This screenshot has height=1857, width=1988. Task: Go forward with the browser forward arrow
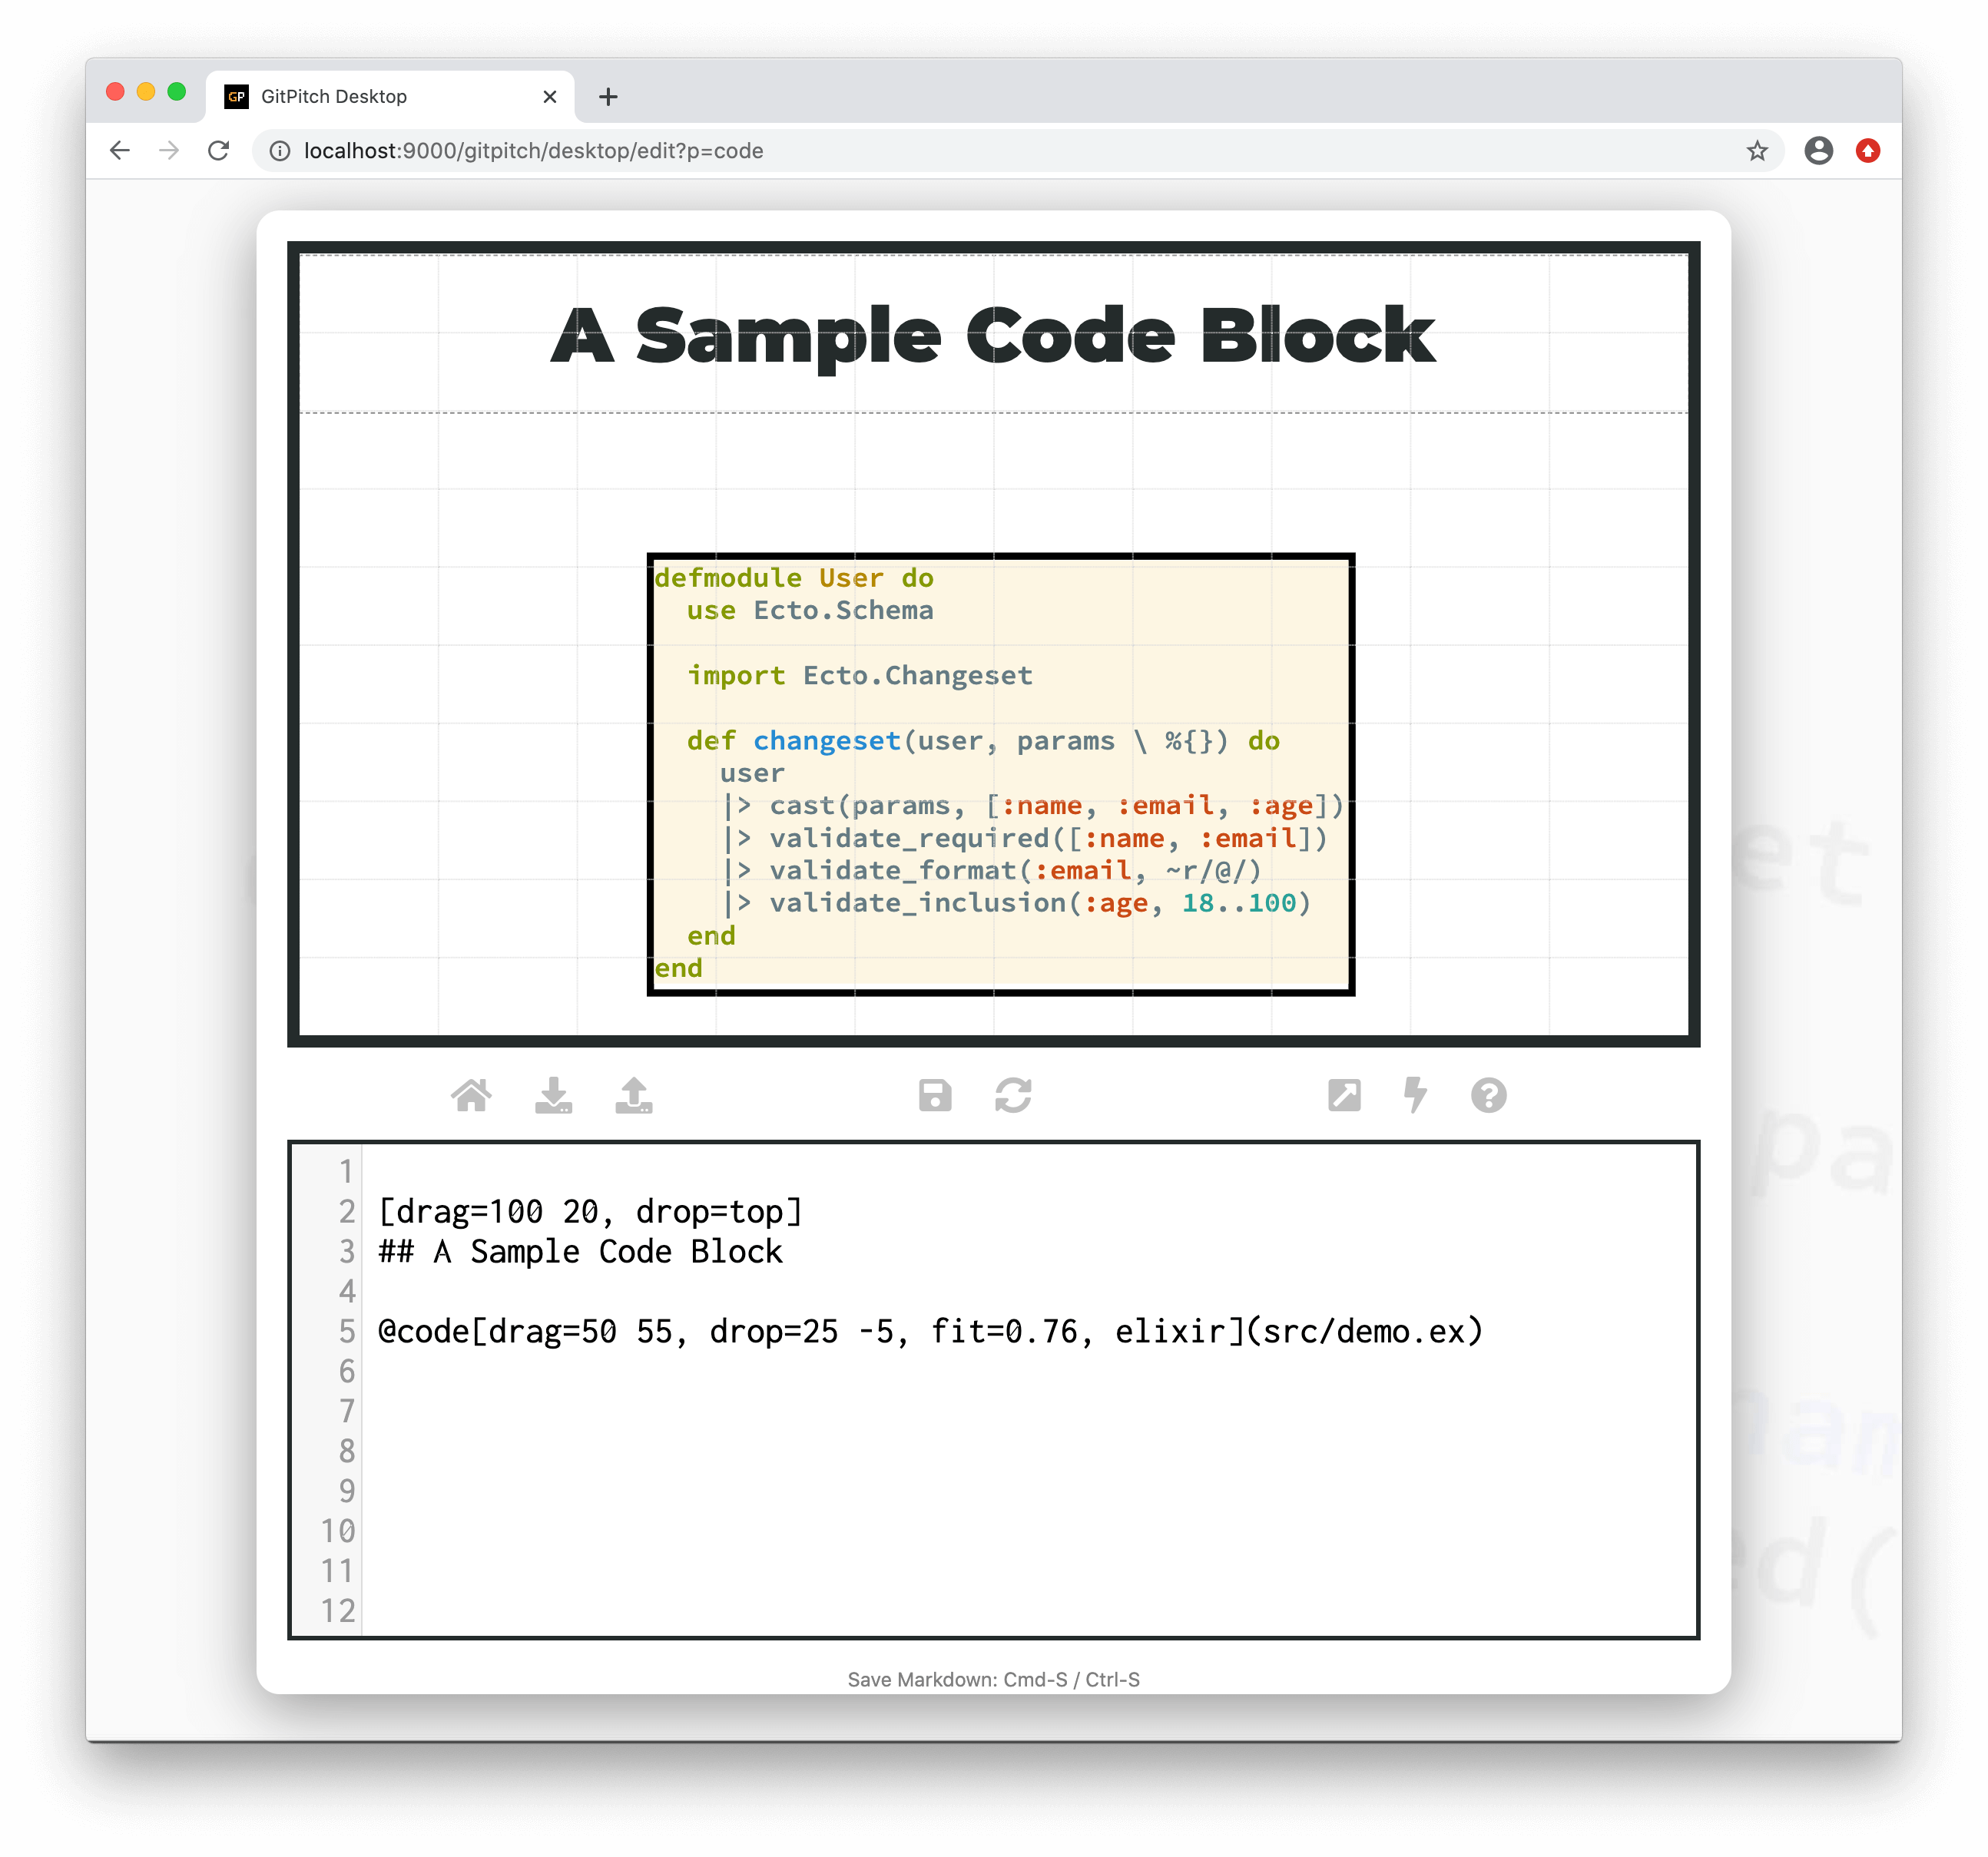(169, 151)
